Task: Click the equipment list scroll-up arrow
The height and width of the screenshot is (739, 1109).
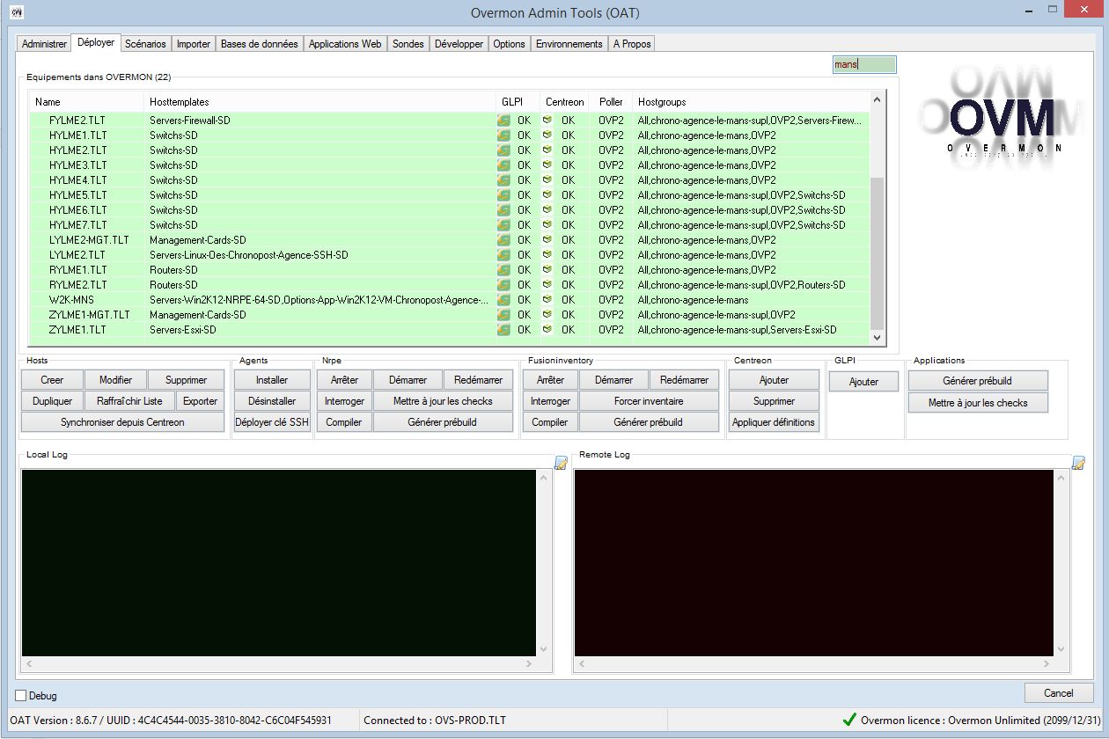Action: click(876, 99)
